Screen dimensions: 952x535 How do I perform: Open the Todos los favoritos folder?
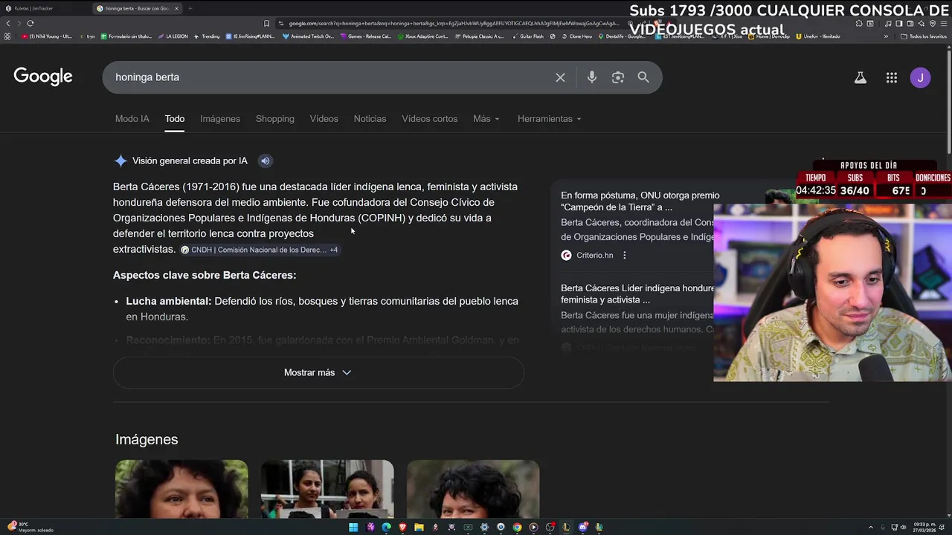[924, 36]
